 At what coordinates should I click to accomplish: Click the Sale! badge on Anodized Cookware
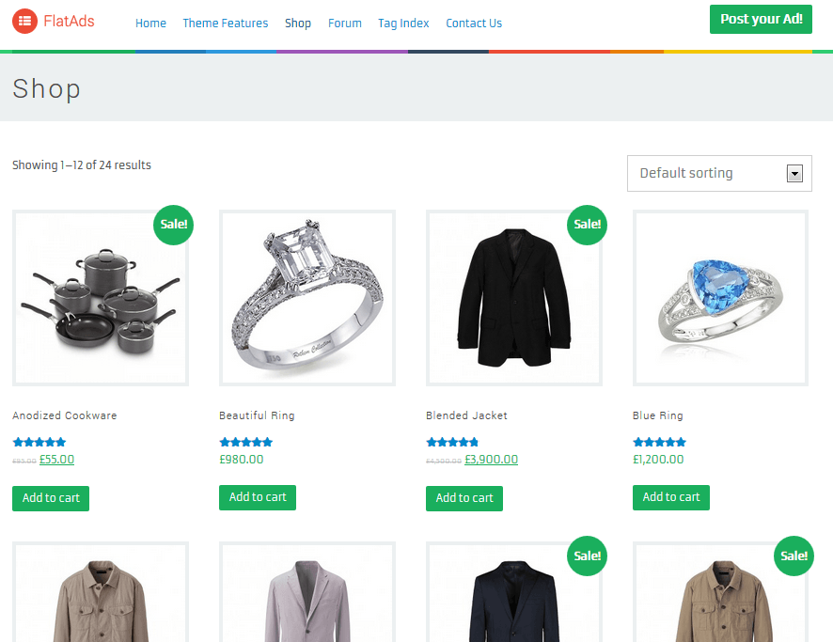tap(174, 225)
